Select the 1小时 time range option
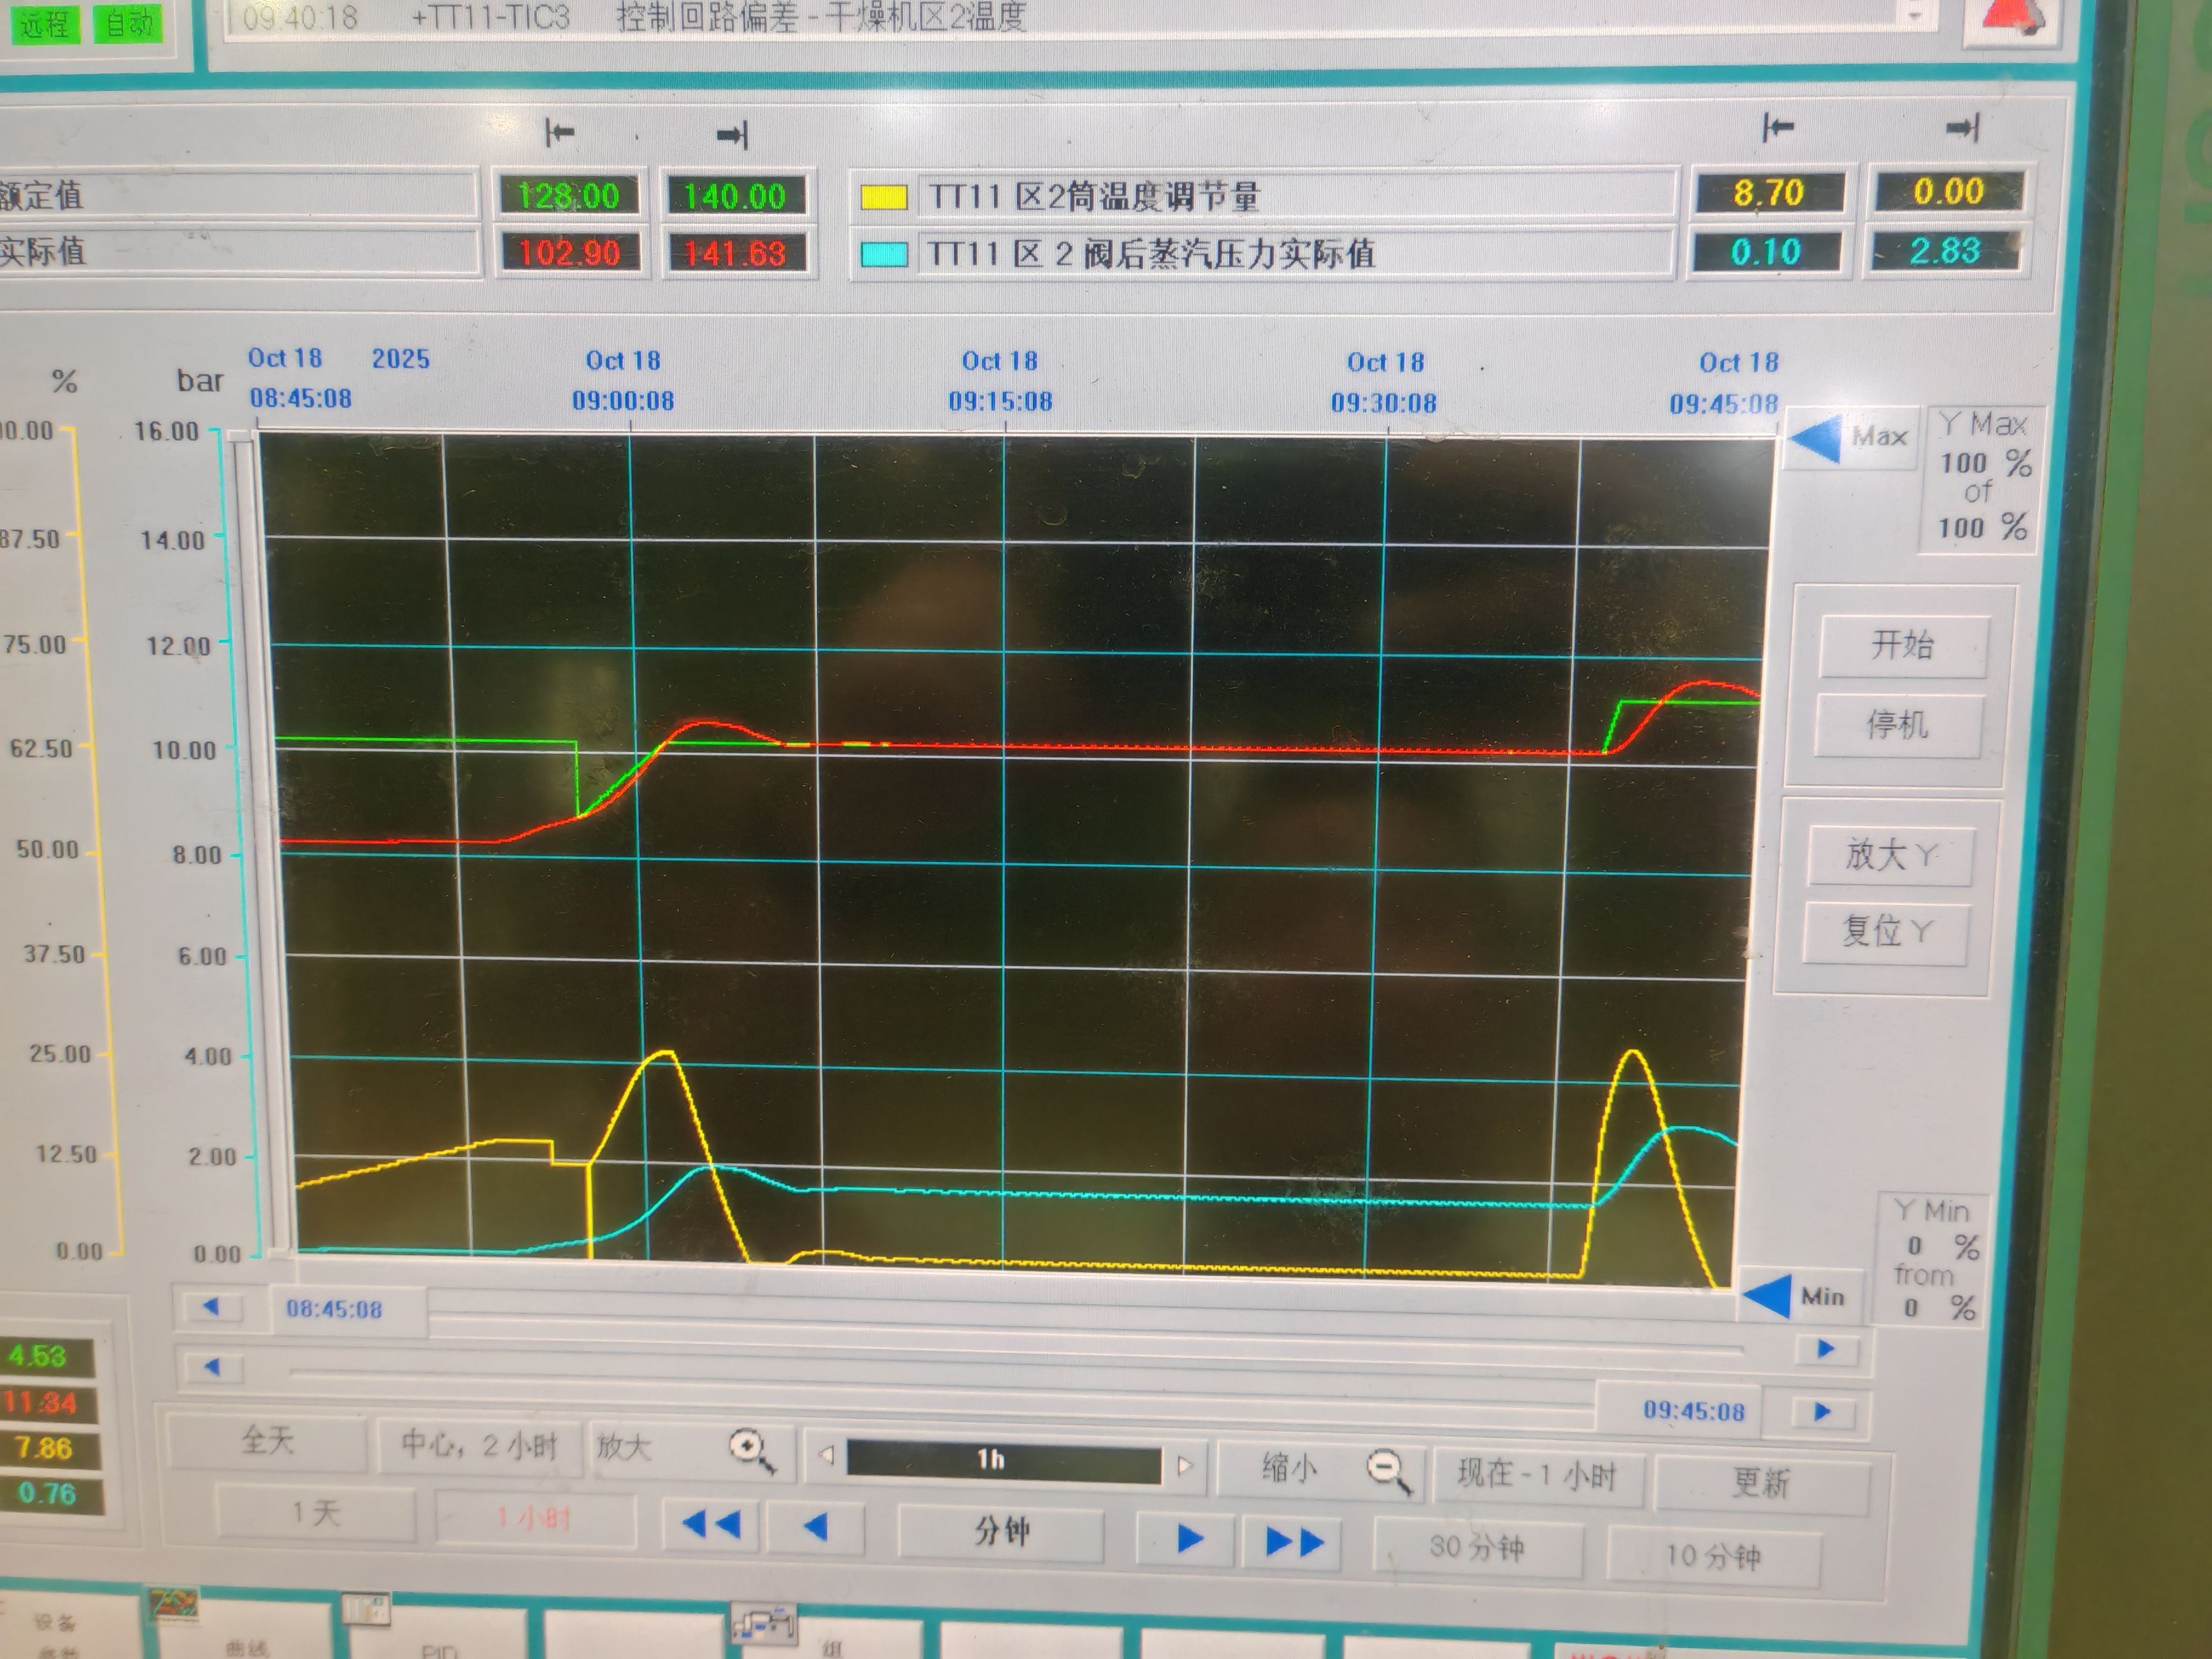Viewport: 2212px width, 1659px height. tap(535, 1519)
